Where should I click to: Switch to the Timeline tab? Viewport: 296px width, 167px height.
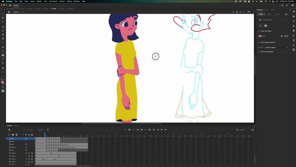point(9,126)
